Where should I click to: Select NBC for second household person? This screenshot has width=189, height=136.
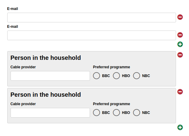tap(136, 113)
